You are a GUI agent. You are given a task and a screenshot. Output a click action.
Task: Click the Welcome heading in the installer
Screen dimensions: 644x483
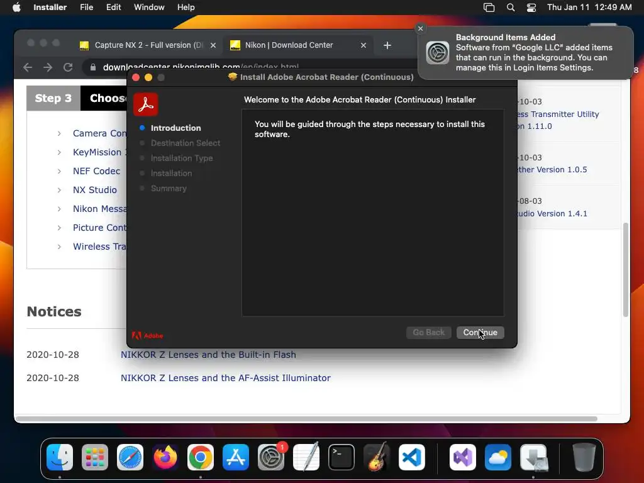360,100
